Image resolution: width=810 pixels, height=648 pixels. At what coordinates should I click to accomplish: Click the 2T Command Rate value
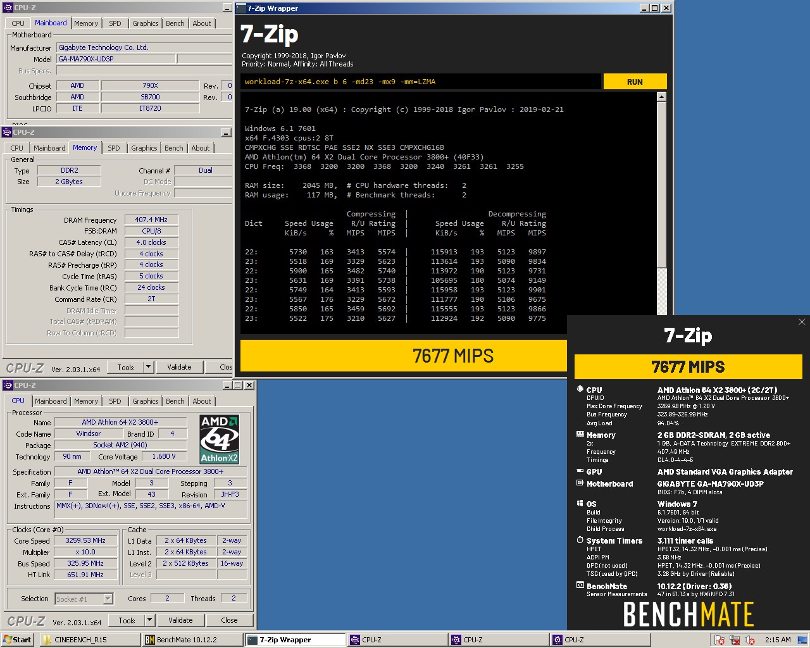(x=151, y=299)
